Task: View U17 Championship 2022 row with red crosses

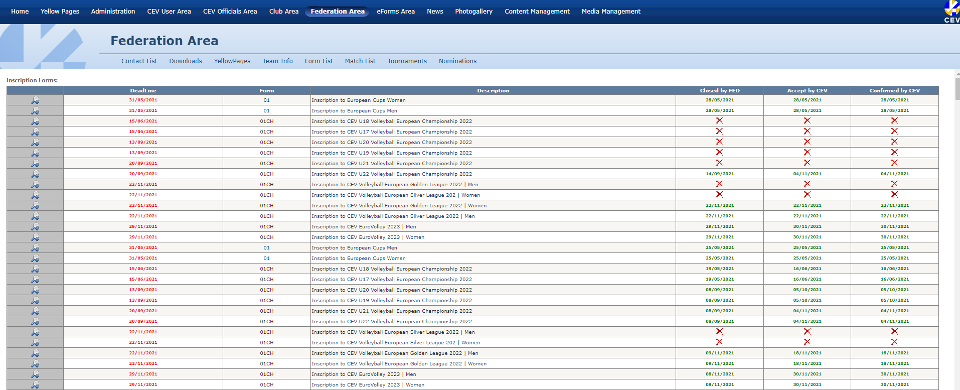Action: (x=472, y=132)
